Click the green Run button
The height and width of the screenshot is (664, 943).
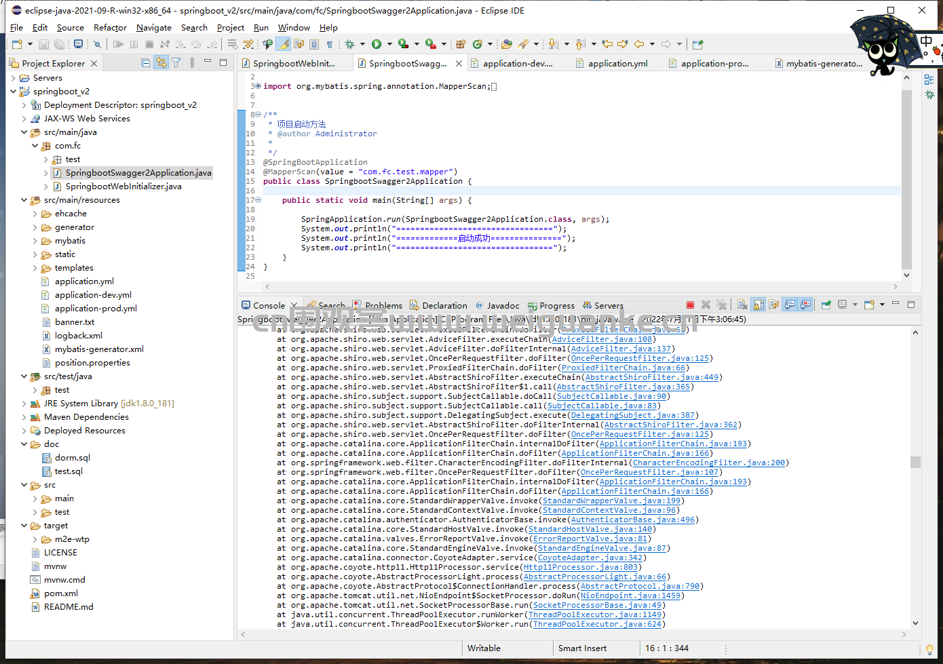(x=377, y=44)
